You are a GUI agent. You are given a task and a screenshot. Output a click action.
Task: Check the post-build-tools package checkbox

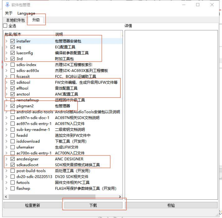tap(12, 171)
